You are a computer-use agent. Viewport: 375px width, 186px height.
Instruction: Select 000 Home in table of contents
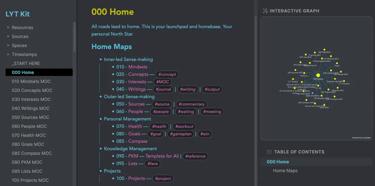click(278, 162)
